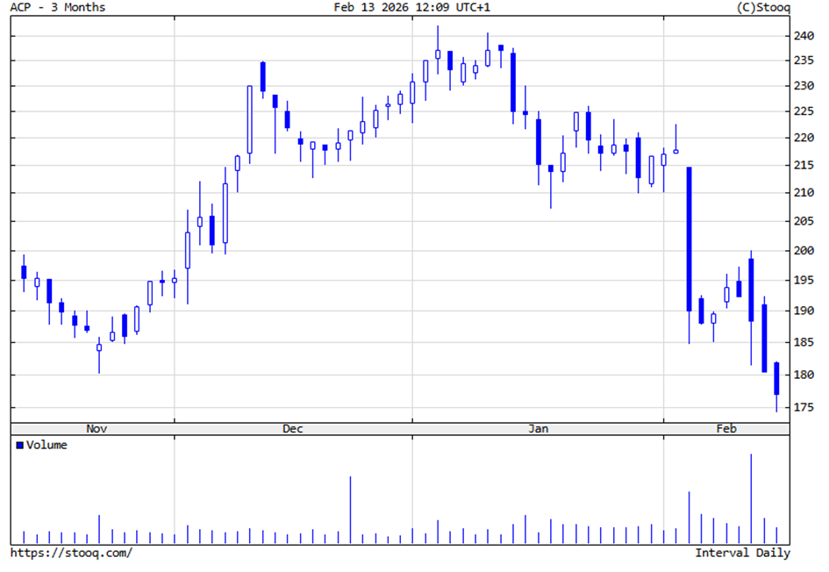Open the stooq.com link at bottom left
The image size is (829, 572).
click(71, 553)
